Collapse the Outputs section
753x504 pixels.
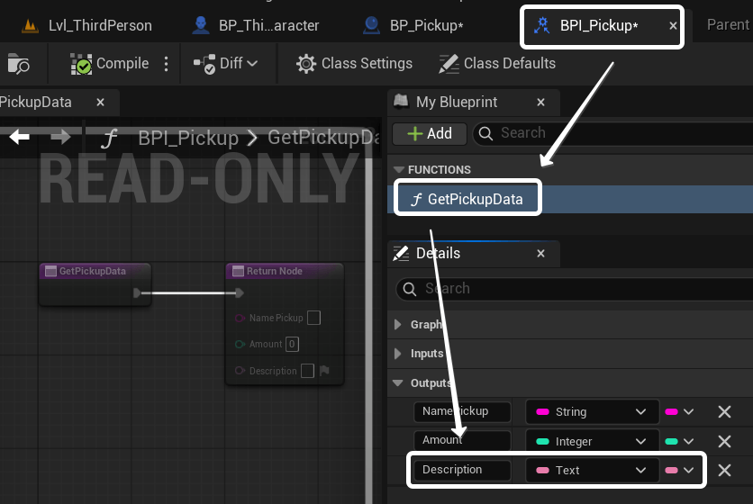pyautogui.click(x=399, y=383)
